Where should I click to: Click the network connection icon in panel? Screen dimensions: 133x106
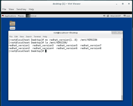click(x=108, y=16)
